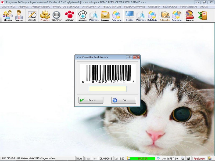Open the A RECEBER menu
This screenshot has height=161, width=215.
click(x=154, y=6)
